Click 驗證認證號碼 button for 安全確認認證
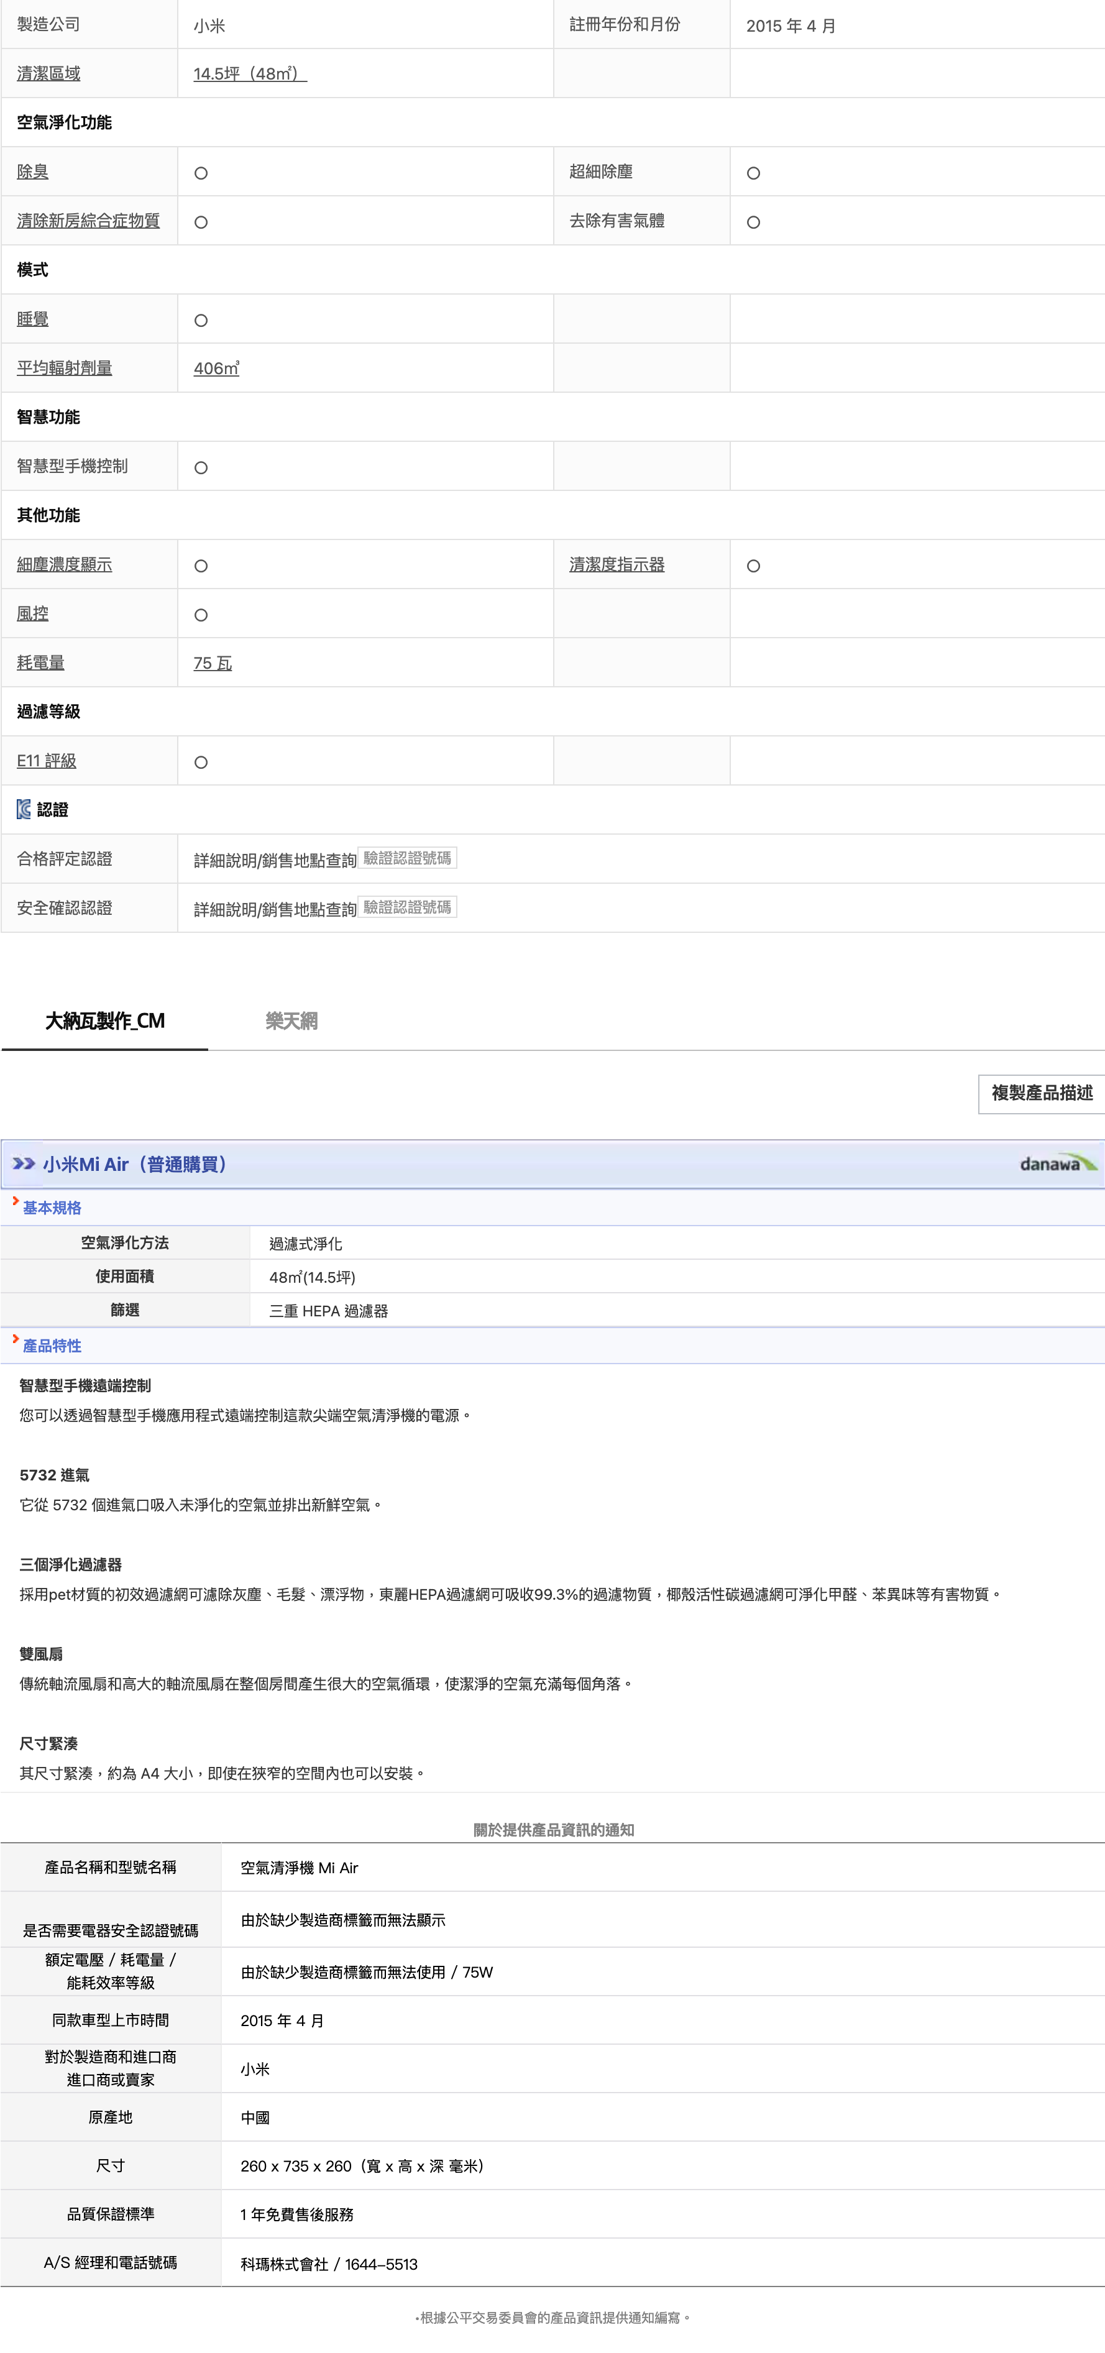The image size is (1105, 2353). pyautogui.click(x=407, y=907)
